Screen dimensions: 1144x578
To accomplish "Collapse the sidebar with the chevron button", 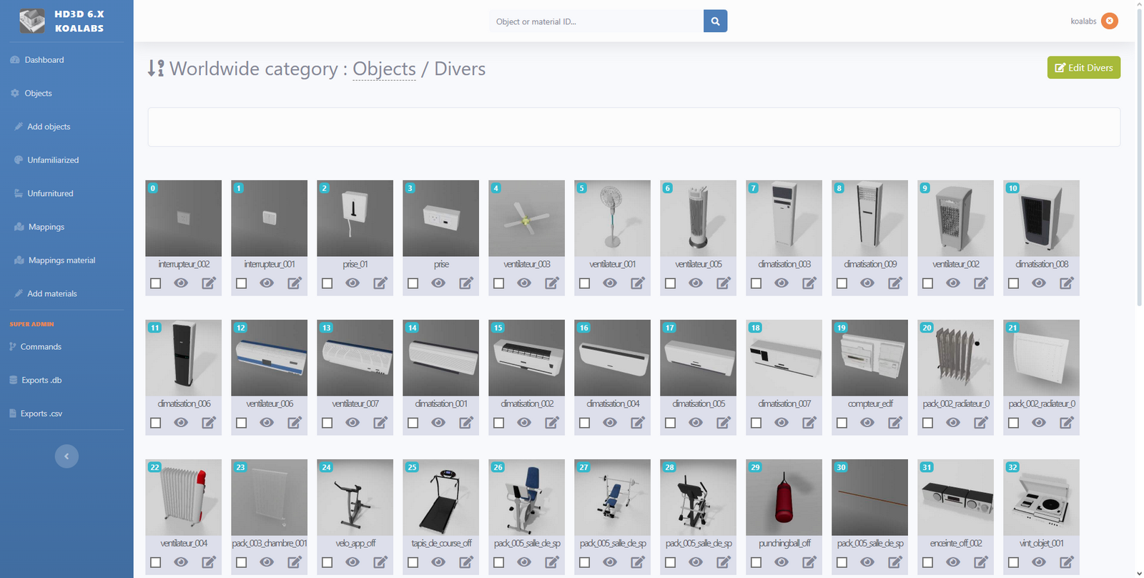I will pyautogui.click(x=66, y=456).
